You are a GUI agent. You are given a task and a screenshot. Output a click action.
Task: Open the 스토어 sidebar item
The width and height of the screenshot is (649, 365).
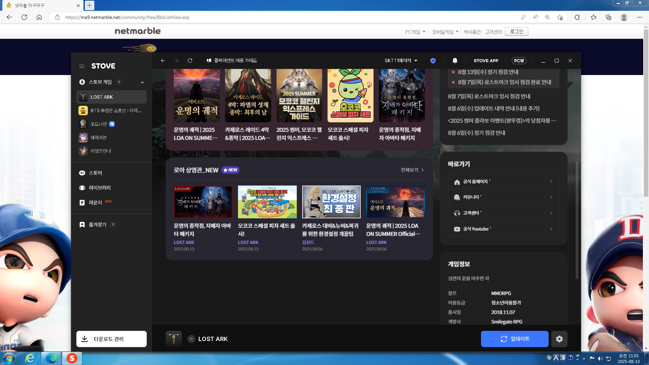pyautogui.click(x=95, y=173)
